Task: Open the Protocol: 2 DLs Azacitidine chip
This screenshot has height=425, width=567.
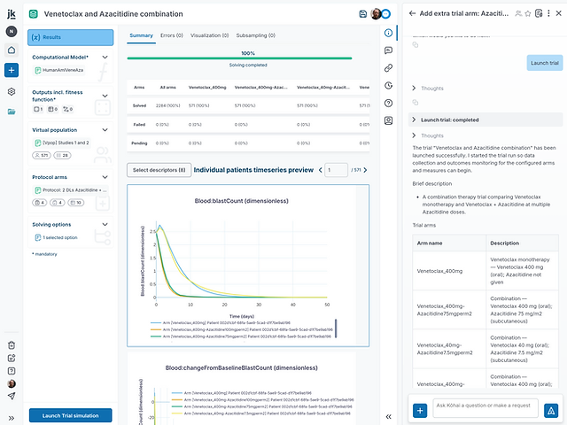Action: pos(71,190)
